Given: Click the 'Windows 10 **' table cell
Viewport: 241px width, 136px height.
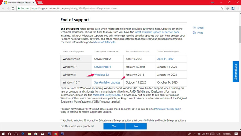Looking at the screenshot, I should (76, 82).
